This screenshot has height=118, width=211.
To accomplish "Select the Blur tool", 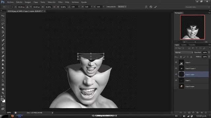I will (x=3, y=64).
